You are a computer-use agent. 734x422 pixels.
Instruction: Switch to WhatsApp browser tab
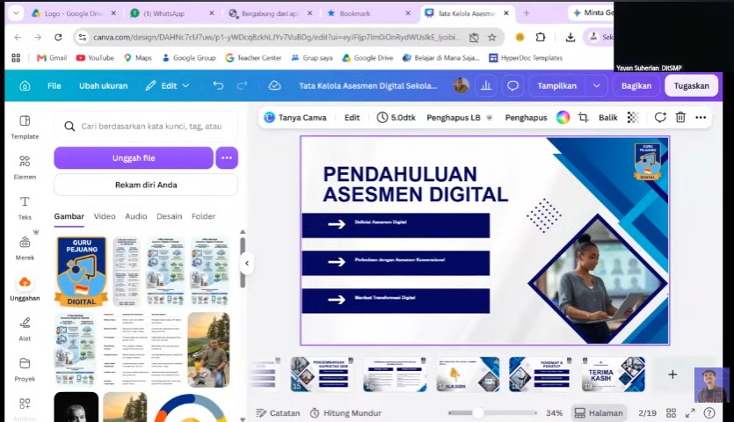coord(172,13)
